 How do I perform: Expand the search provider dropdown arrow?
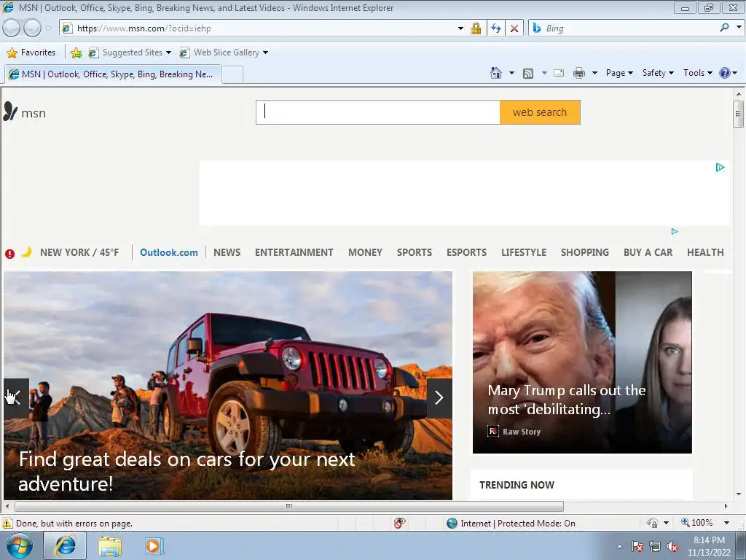[739, 28]
